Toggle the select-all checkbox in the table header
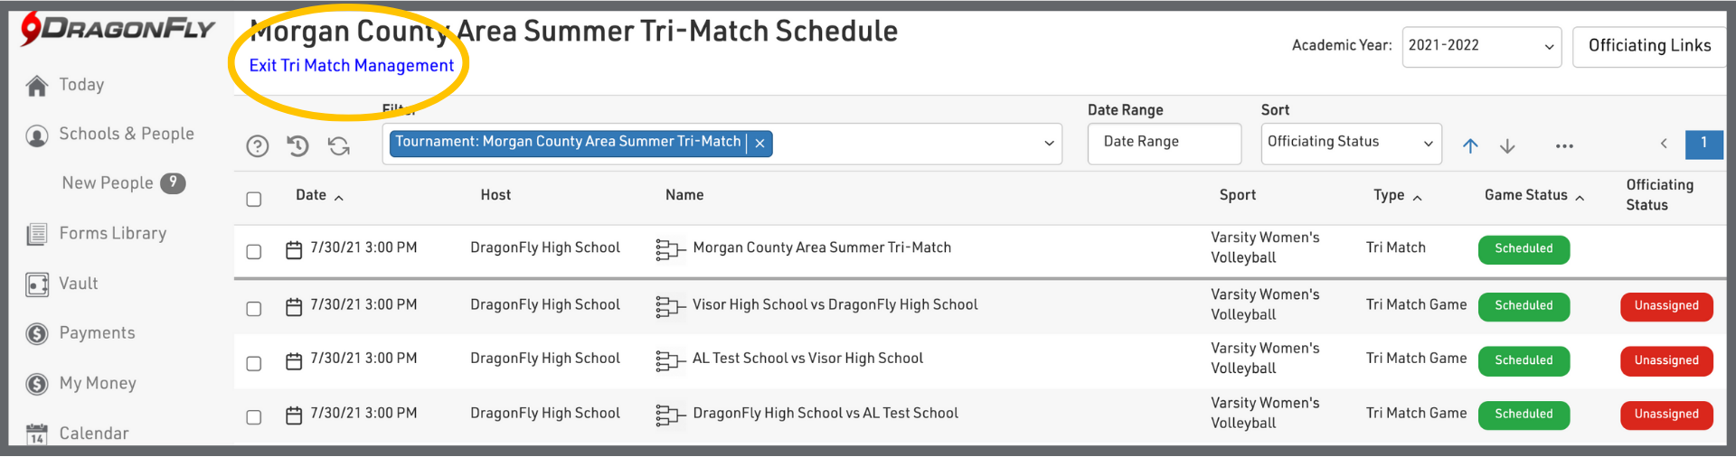1736x457 pixels. click(254, 199)
